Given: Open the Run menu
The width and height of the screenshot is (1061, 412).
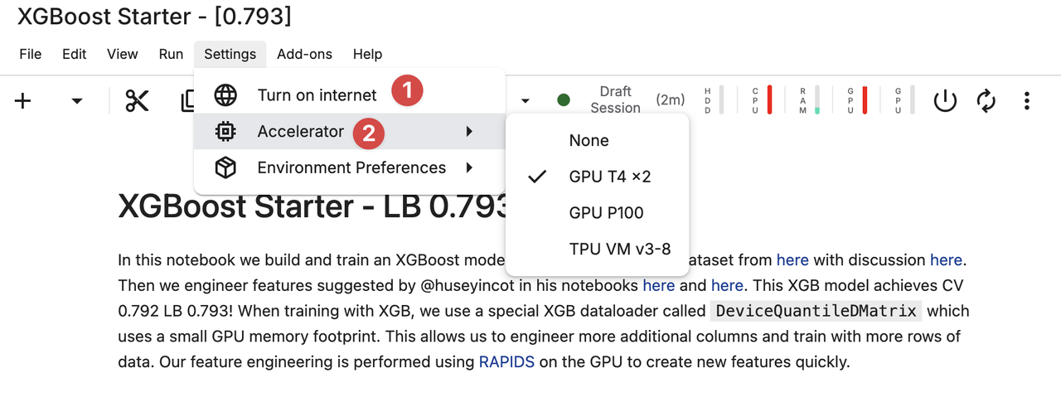Looking at the screenshot, I should coord(171,54).
